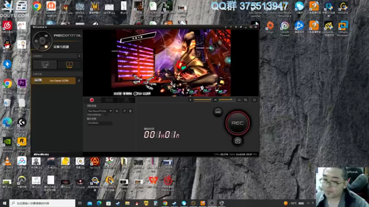Open Microsoft Store from the taskbar
Screen dimensions: 369x207
(x=108, y=203)
